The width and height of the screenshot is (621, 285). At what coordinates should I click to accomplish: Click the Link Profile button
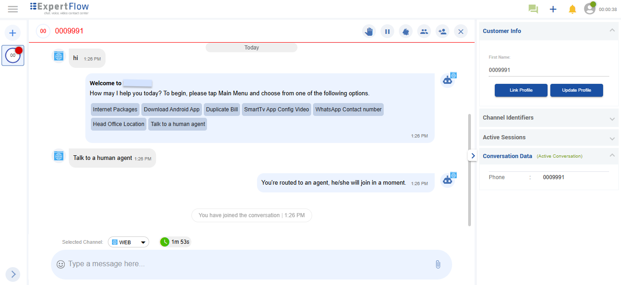click(x=521, y=90)
